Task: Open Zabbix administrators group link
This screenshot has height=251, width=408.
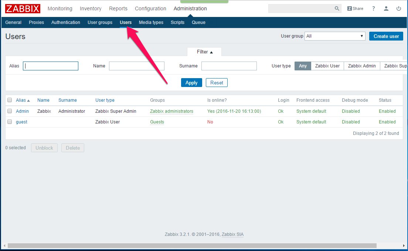Action: [171, 111]
